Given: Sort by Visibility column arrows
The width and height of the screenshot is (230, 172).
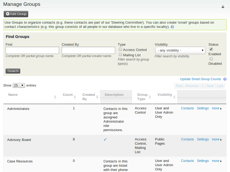Looking at the screenshot, I should pos(174,97).
